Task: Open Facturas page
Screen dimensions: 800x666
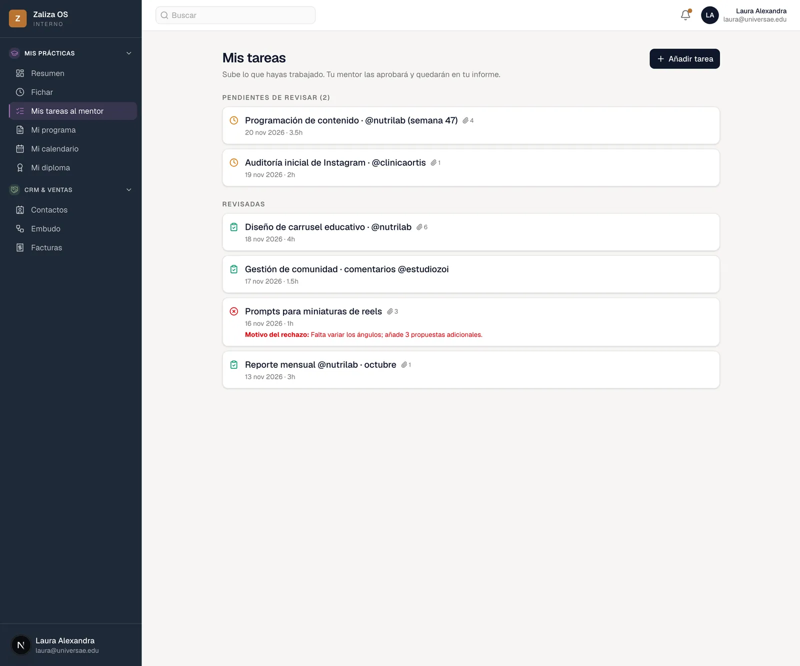Action: (x=73, y=248)
